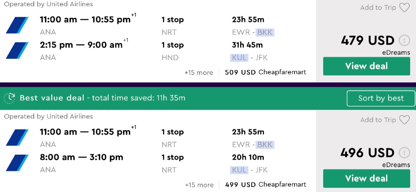Image resolution: width=416 pixels, height=192 pixels.
Task: Expand +15 more next to 509 USD
Action: (199, 73)
